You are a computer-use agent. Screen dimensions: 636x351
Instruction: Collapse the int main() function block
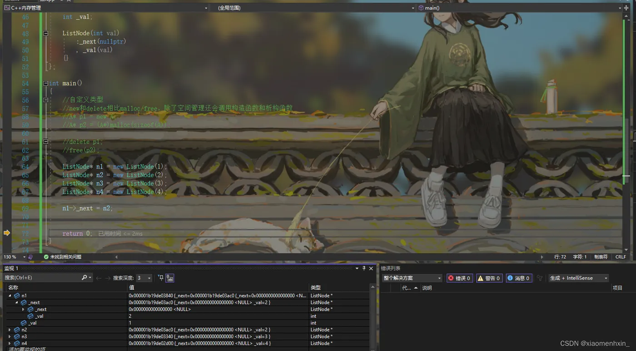point(45,83)
